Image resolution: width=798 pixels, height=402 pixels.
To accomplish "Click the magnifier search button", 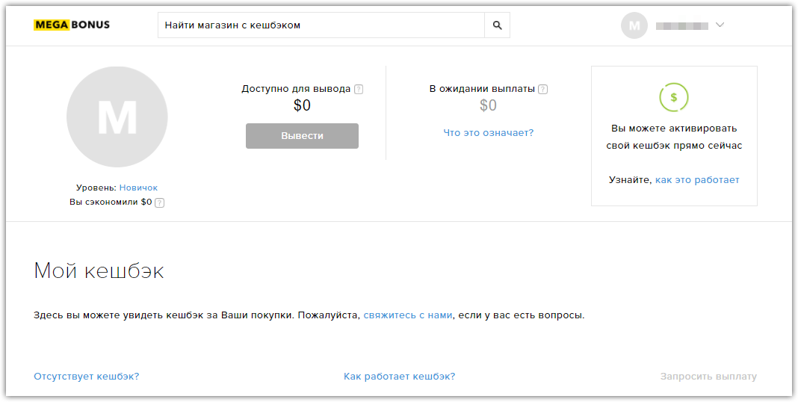I will [497, 25].
